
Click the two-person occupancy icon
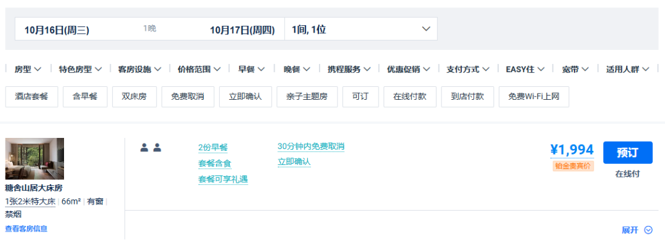click(150, 147)
